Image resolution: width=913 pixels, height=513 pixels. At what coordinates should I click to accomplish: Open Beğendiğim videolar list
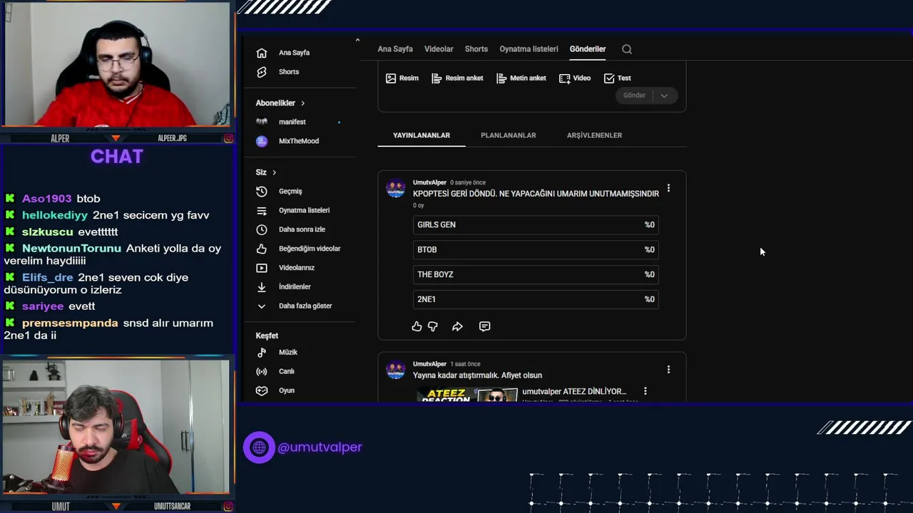pyautogui.click(x=310, y=249)
